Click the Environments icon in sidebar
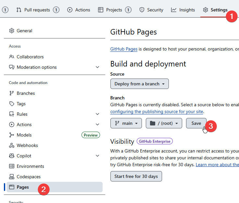 [12, 166]
